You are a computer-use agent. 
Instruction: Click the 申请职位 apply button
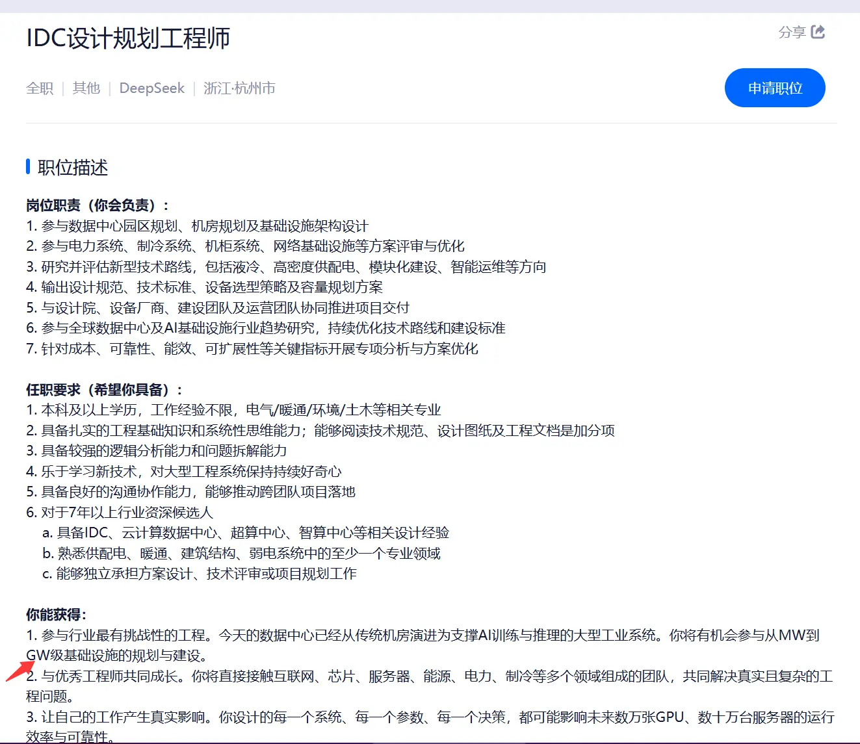click(775, 88)
